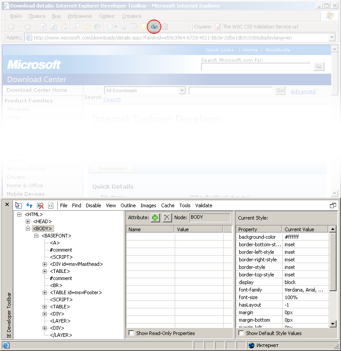The height and width of the screenshot is (351, 341).
Task: Remove attribute with the X button
Action: tap(167, 217)
